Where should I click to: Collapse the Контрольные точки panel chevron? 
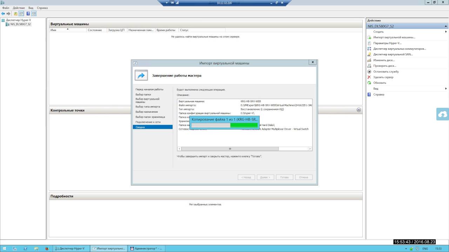358,110
